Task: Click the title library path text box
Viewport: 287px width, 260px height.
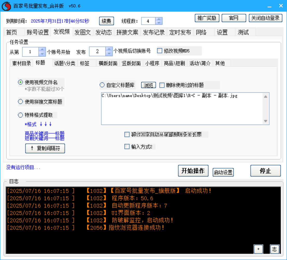Action: (182, 109)
